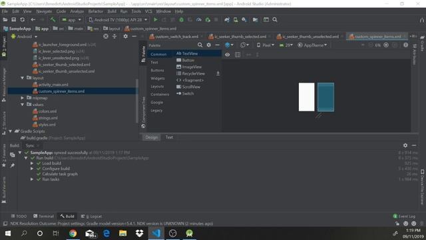This screenshot has width=426, height=240.
Task: Collapse the layout folder
Action: coord(22,78)
